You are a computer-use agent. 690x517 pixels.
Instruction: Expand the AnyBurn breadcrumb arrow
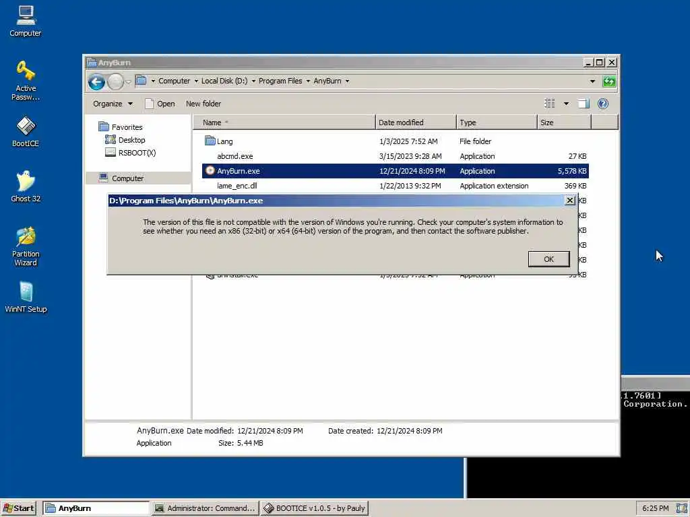347,81
